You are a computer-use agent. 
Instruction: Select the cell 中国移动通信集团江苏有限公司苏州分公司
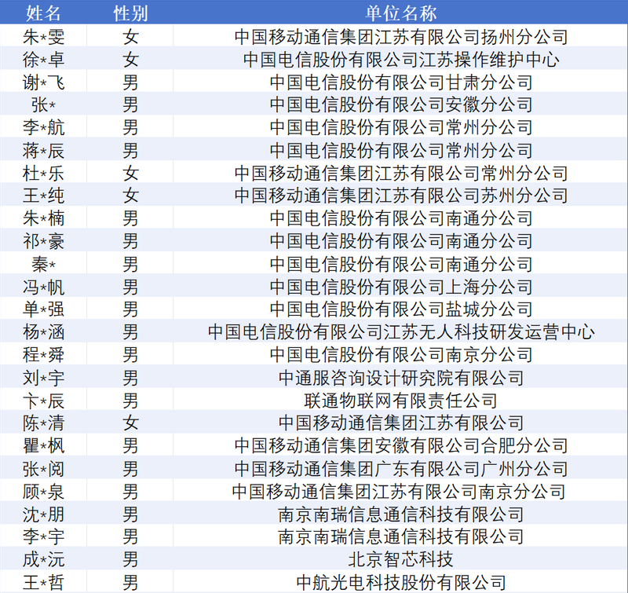point(401,196)
